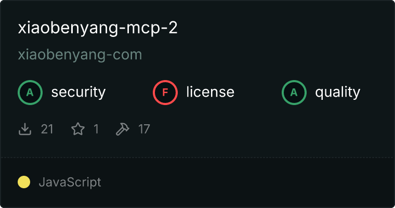Viewport: 395px width, 208px height.
Task: Visit the xiaobenyang-com author profile
Action: (x=80, y=55)
